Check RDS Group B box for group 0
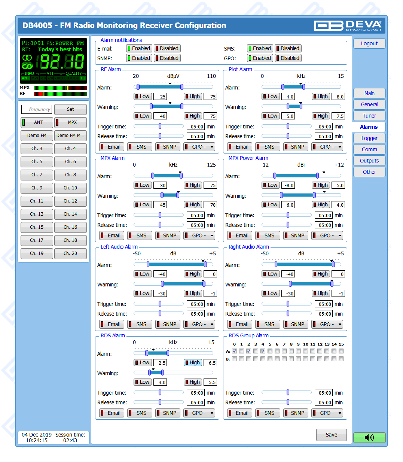Screen dimensions: 403x462 (234, 359)
